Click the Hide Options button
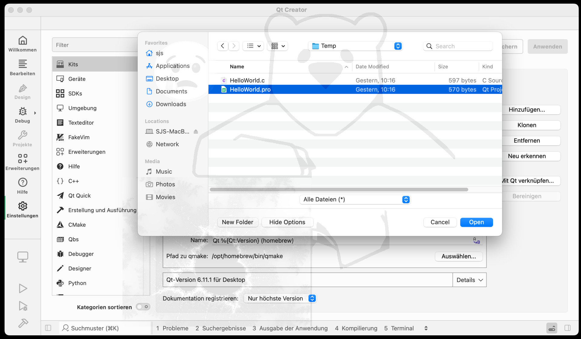The width and height of the screenshot is (581, 339). (x=287, y=222)
